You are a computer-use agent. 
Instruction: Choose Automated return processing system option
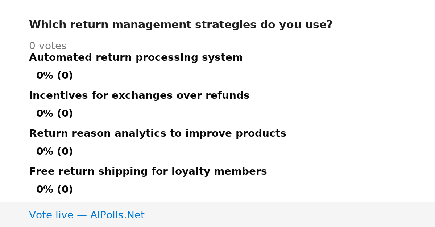coord(136,58)
